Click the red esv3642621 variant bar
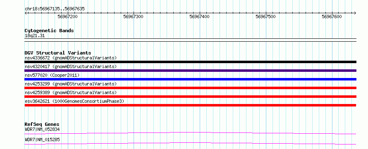The image size is (368, 149). pyautogui.click(x=190, y=105)
